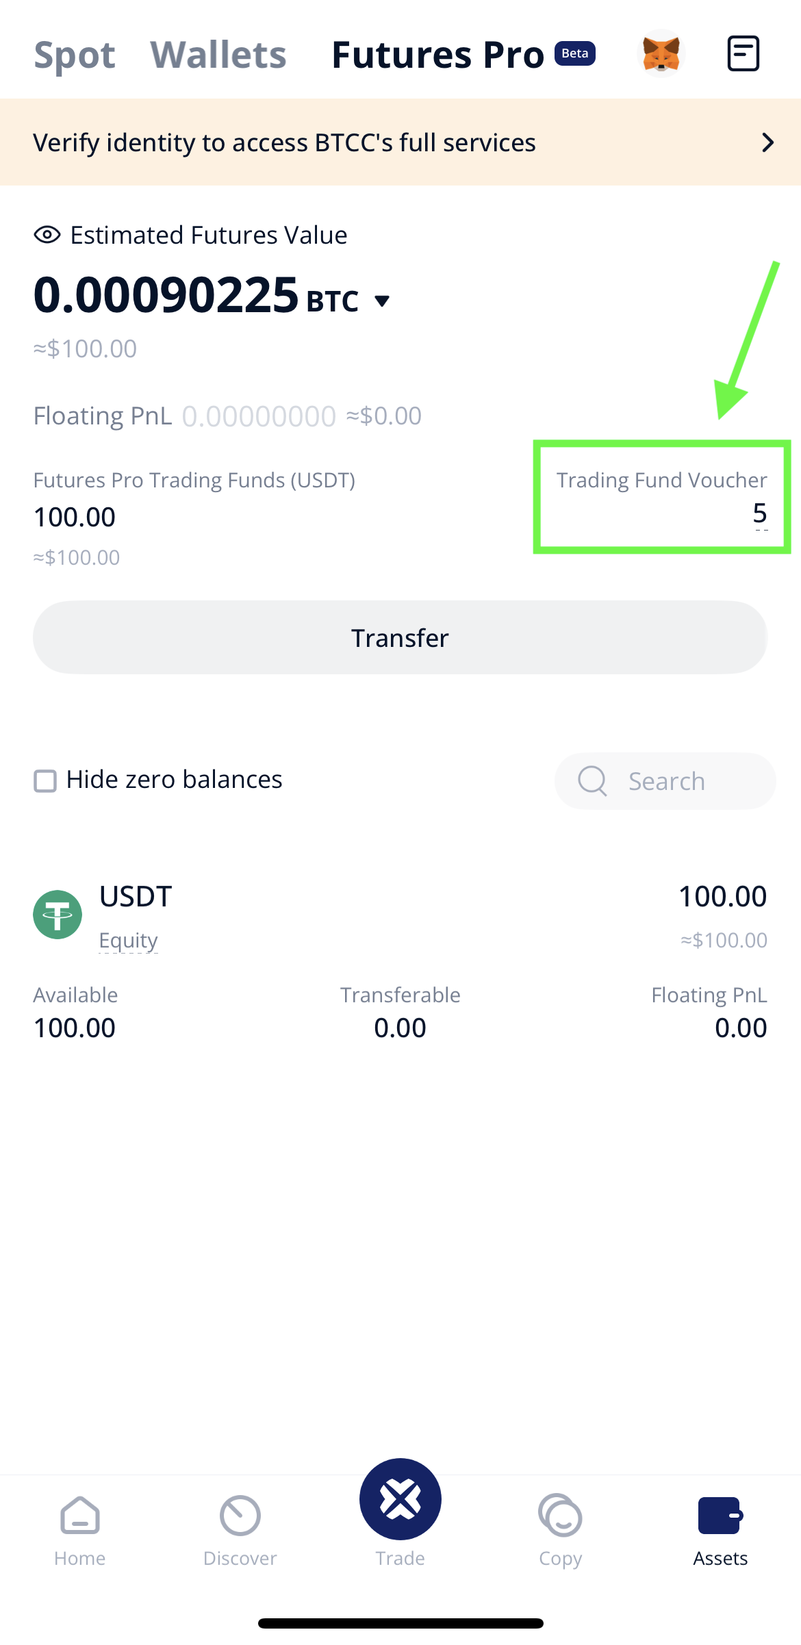Toggle the eye icon to hide balance
Viewport: 801px width, 1645px height.
click(x=47, y=235)
